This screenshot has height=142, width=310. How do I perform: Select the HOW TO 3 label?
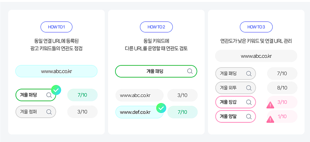click(256, 27)
